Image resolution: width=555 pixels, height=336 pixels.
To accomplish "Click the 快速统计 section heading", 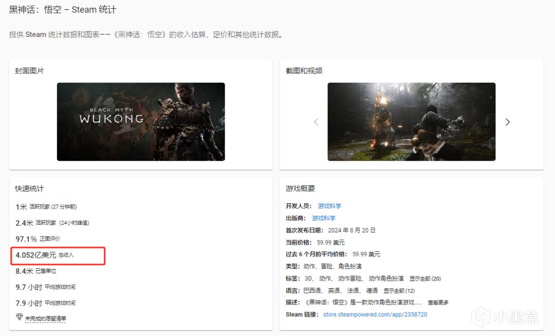I will (29, 188).
